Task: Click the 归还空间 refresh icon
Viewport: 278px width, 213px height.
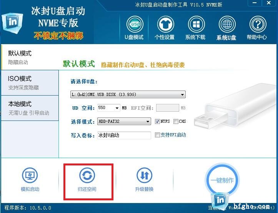Action: click(87, 175)
